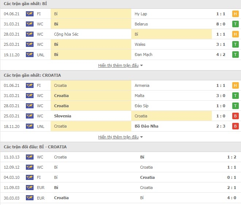Click the orange H badge for Croatia vs Armenia
Screen dimensions: 241x205
235,85
